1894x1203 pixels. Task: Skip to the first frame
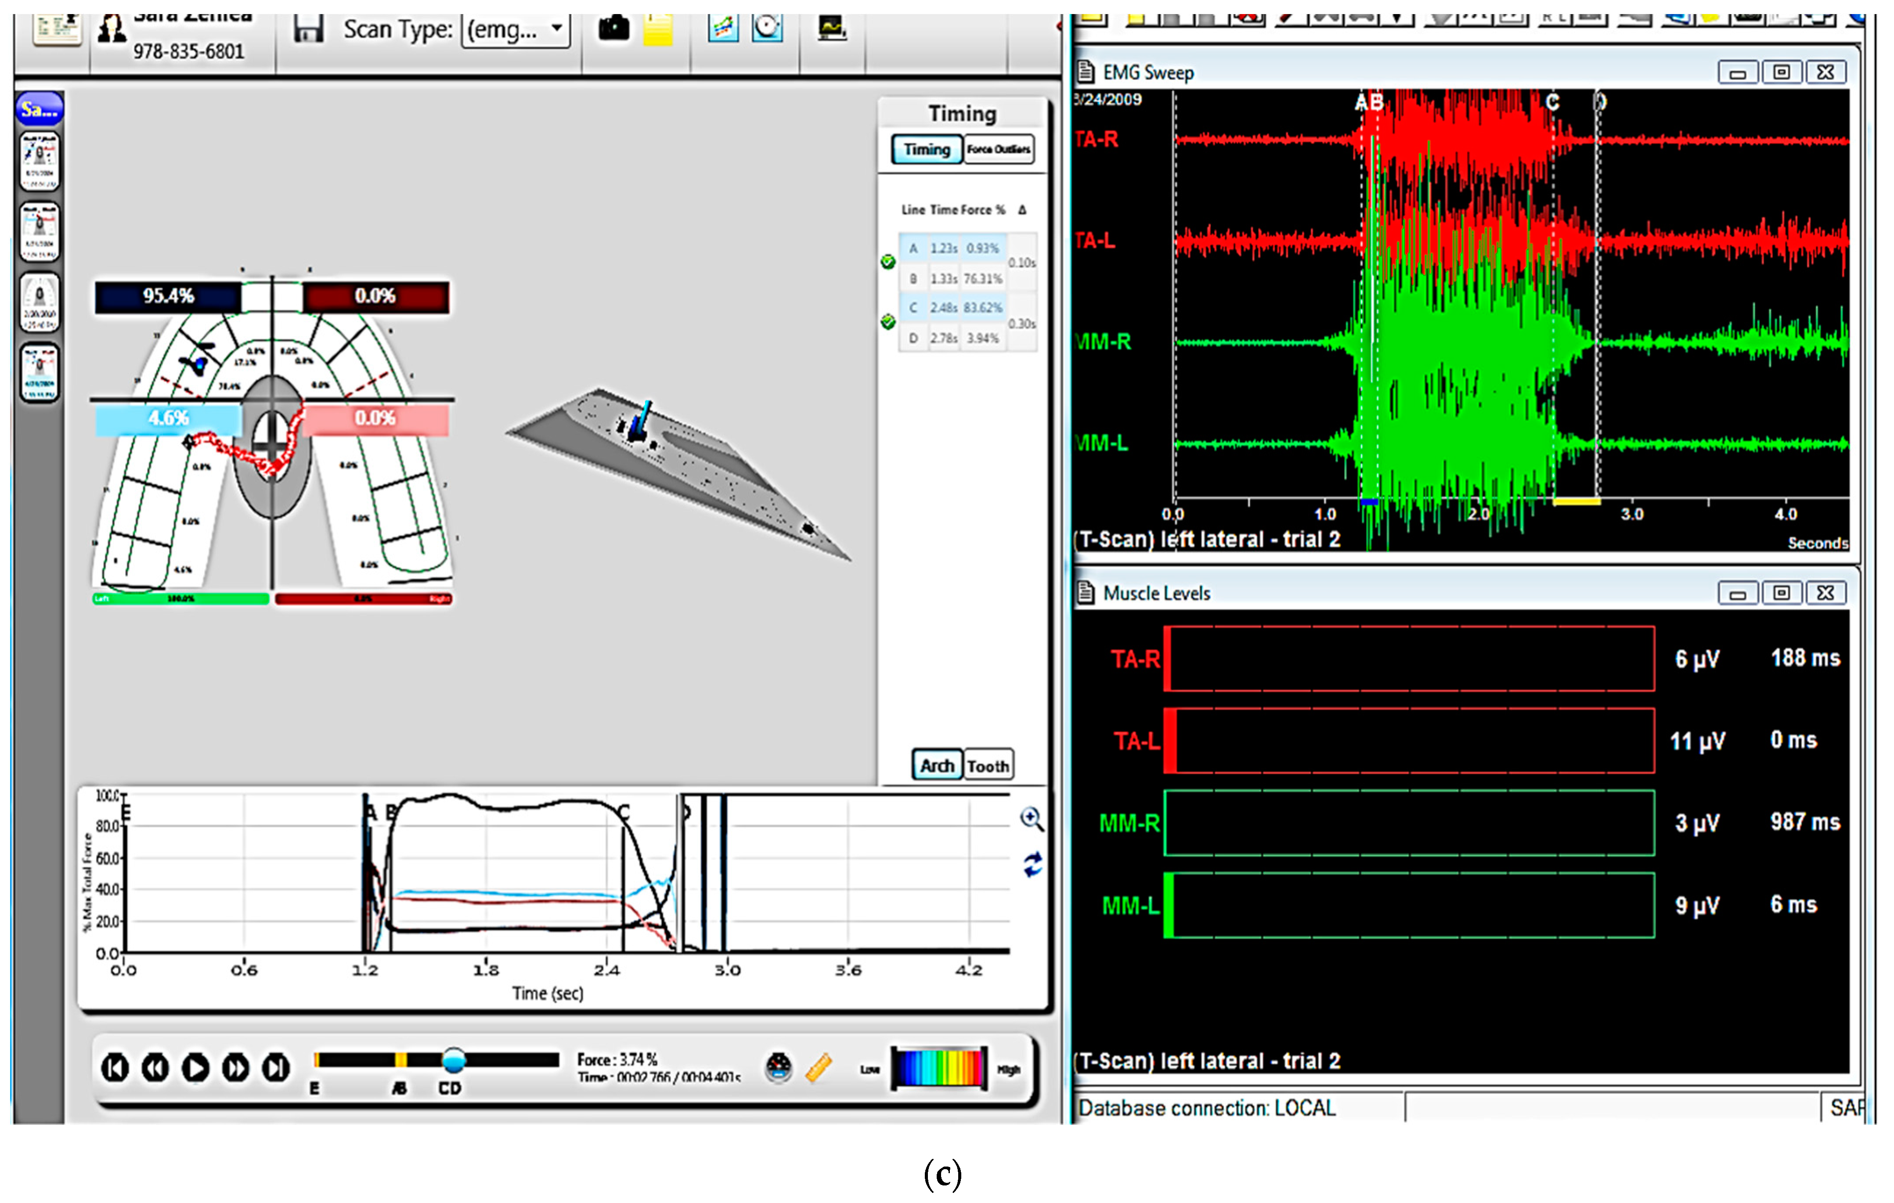click(115, 1068)
